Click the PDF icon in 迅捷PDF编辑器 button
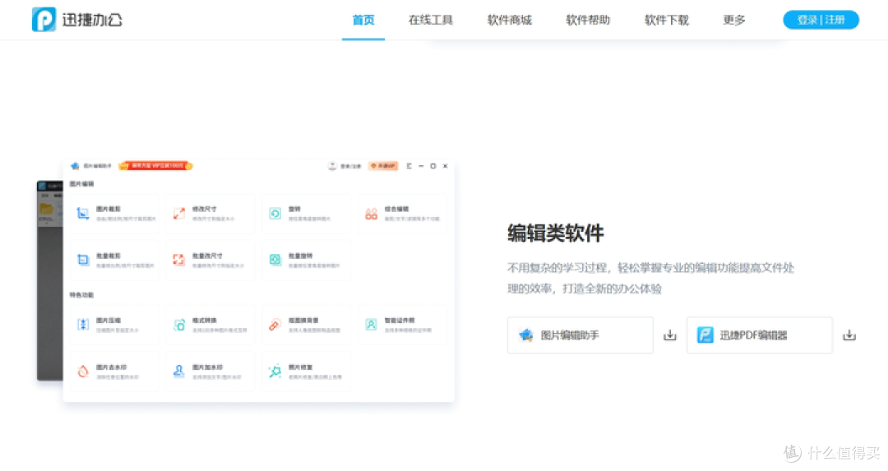The height and width of the screenshot is (471, 888). (x=705, y=335)
